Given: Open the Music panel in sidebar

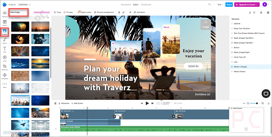Looking at the screenshot, I should [x=5, y=41].
